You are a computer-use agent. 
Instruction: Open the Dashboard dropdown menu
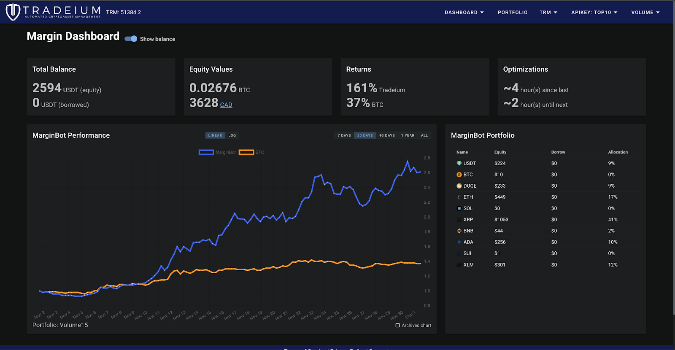point(464,13)
